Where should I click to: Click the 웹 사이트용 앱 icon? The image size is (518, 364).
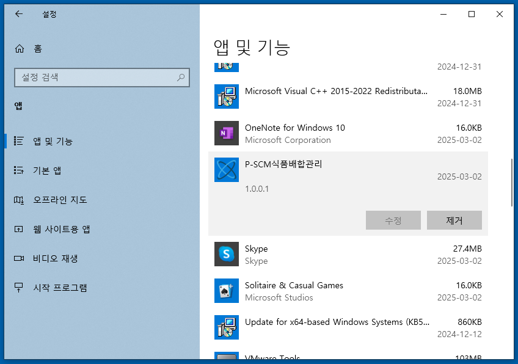(18, 229)
